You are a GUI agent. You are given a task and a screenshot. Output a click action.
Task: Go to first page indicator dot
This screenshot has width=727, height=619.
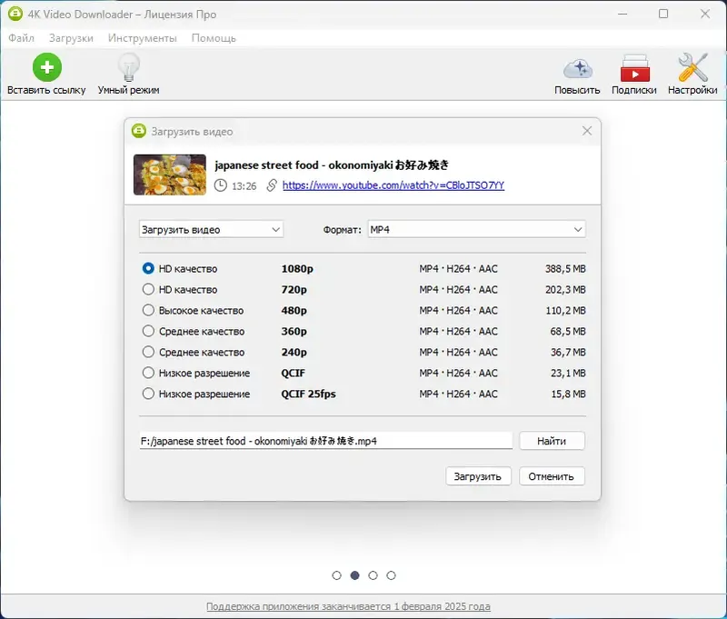pos(336,575)
